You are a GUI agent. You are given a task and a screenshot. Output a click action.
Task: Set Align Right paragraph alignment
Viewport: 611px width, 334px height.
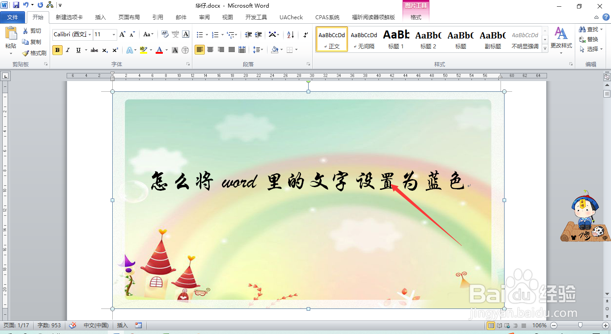click(221, 50)
